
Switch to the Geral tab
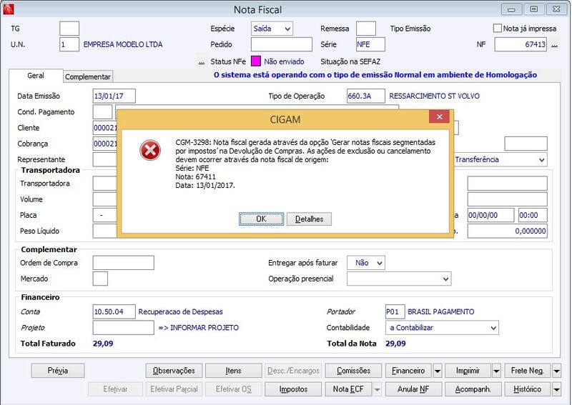point(36,76)
